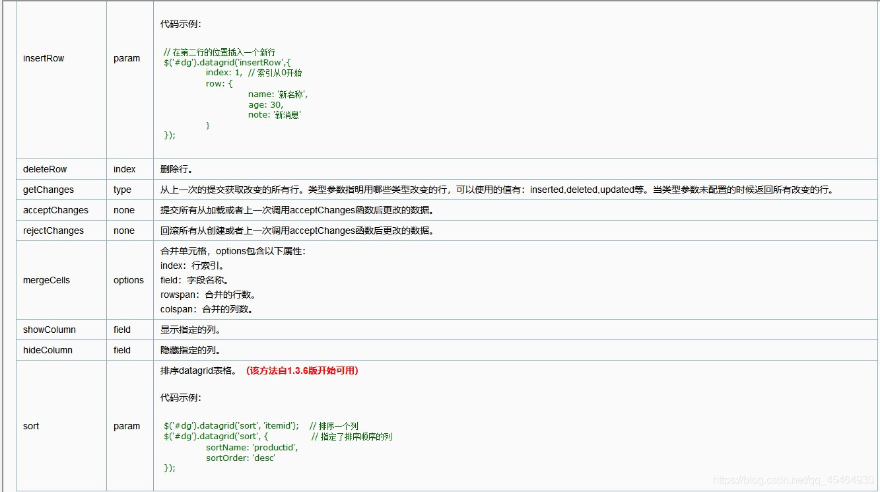This screenshot has height=492, width=880.
Task: Click the '隐藏指定的列。' description
Action: (190, 350)
